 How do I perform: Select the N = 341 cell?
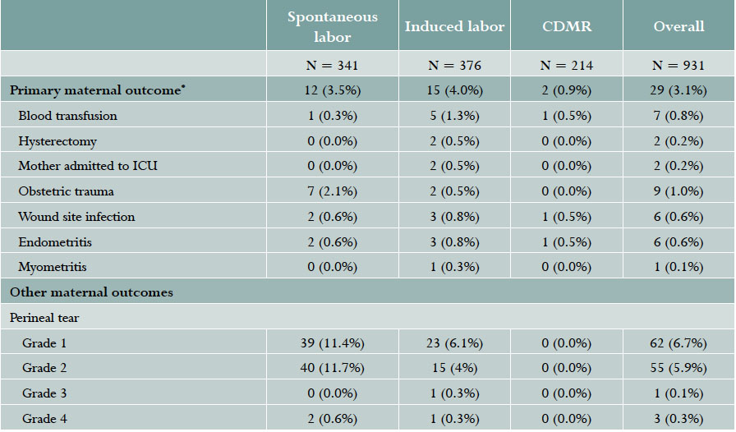(332, 64)
